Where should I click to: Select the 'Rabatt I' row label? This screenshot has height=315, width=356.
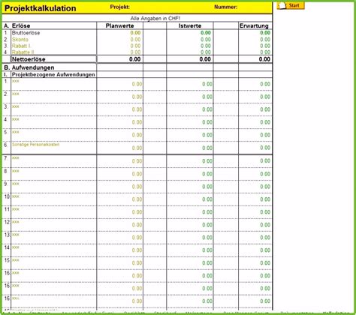[x=21, y=46]
